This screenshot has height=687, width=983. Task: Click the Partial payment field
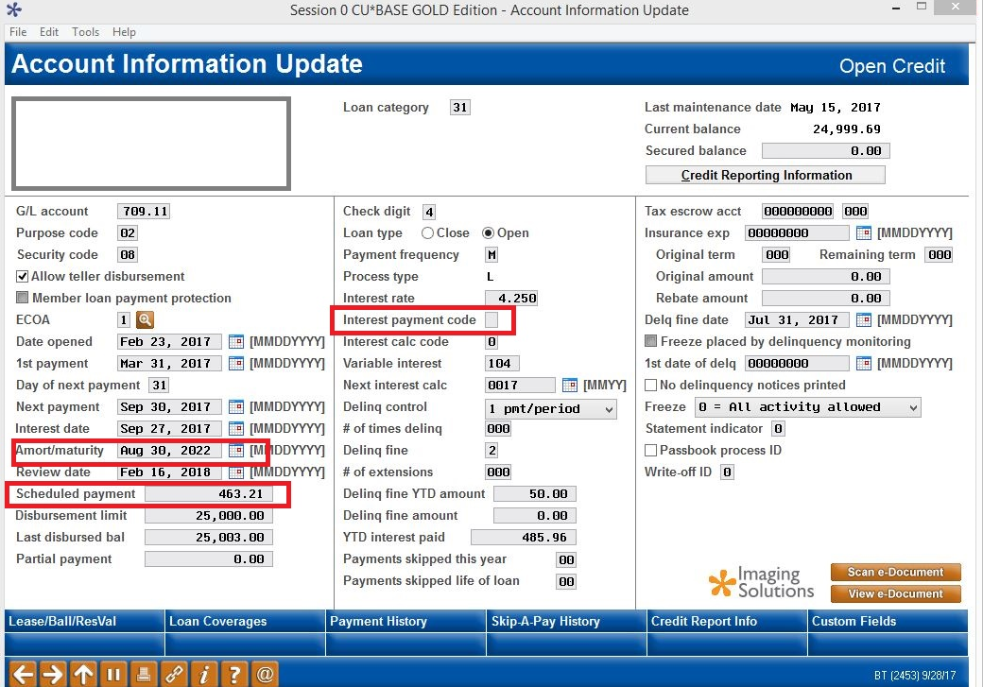(209, 559)
